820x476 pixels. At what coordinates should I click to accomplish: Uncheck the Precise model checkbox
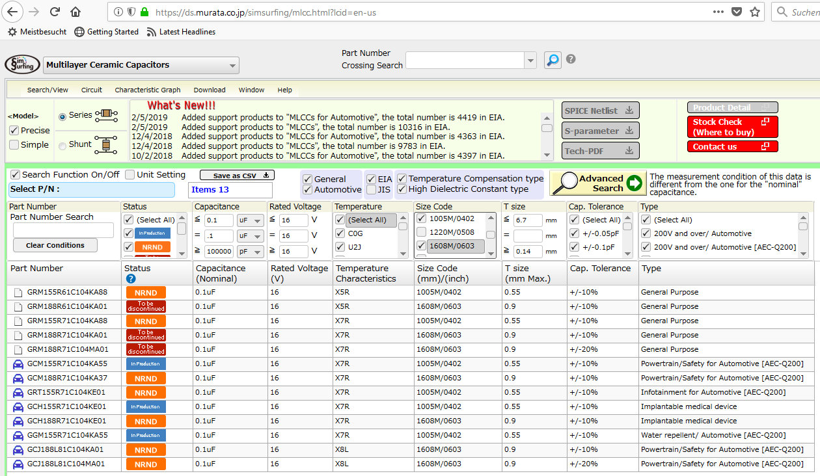(x=14, y=130)
